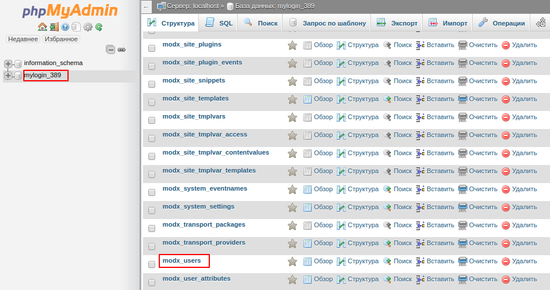
Task: Select the modx_users row checkbox
Action: pos(152,264)
